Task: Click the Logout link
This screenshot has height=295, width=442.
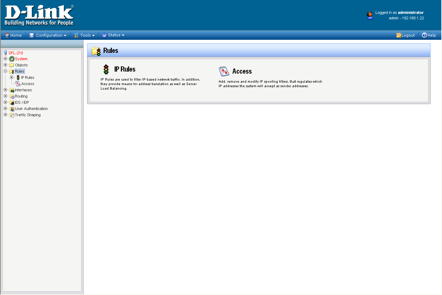Action: (x=406, y=35)
